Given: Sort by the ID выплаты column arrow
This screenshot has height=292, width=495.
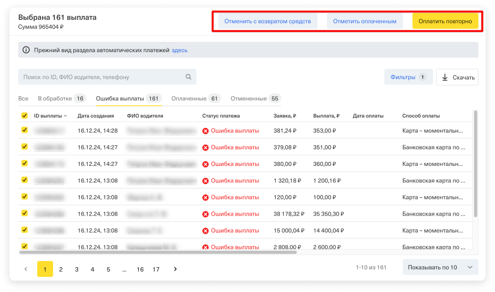Looking at the screenshot, I should coord(65,116).
